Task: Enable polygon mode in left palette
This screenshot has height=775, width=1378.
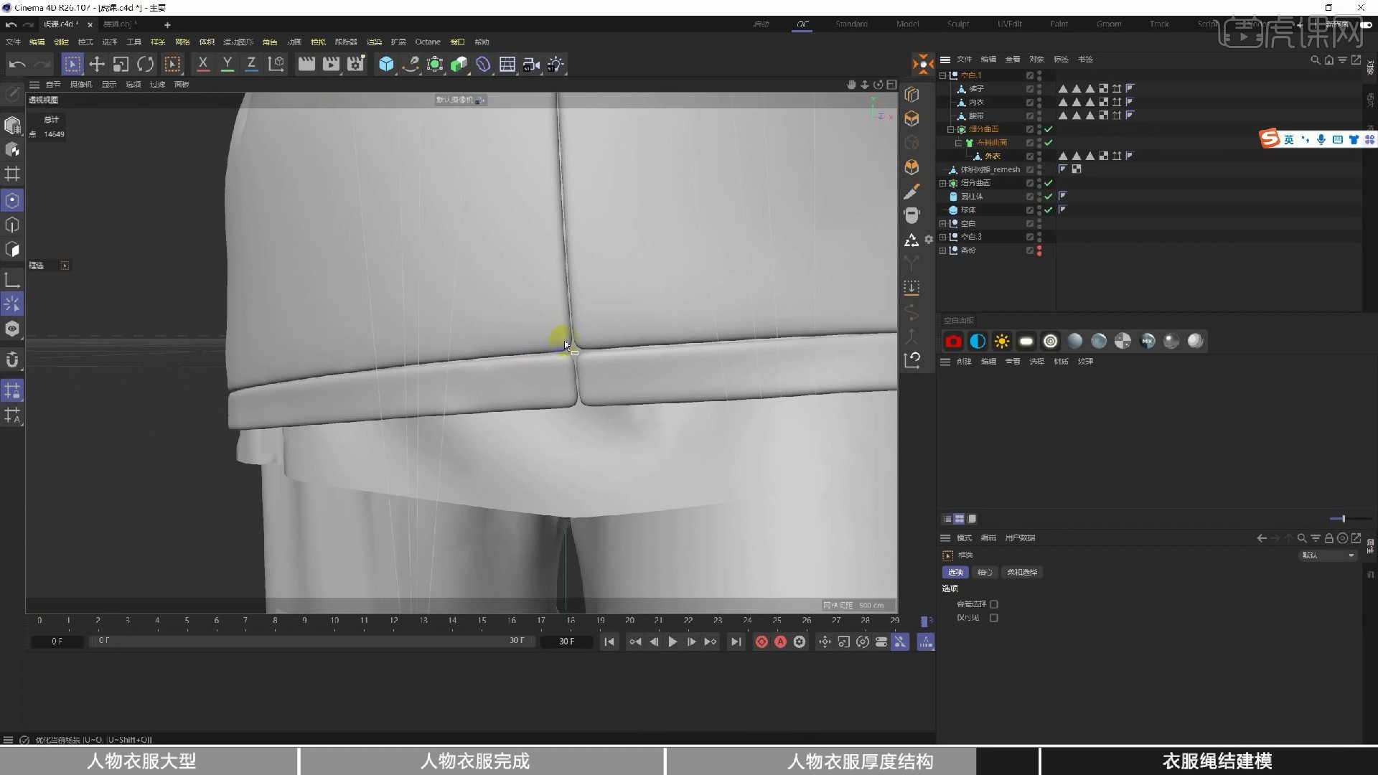Action: (12, 249)
